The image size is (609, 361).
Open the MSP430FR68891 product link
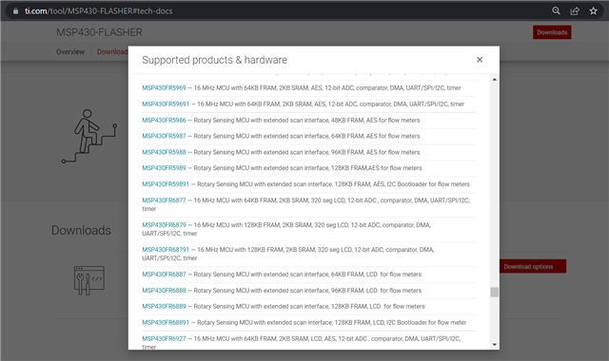166,323
